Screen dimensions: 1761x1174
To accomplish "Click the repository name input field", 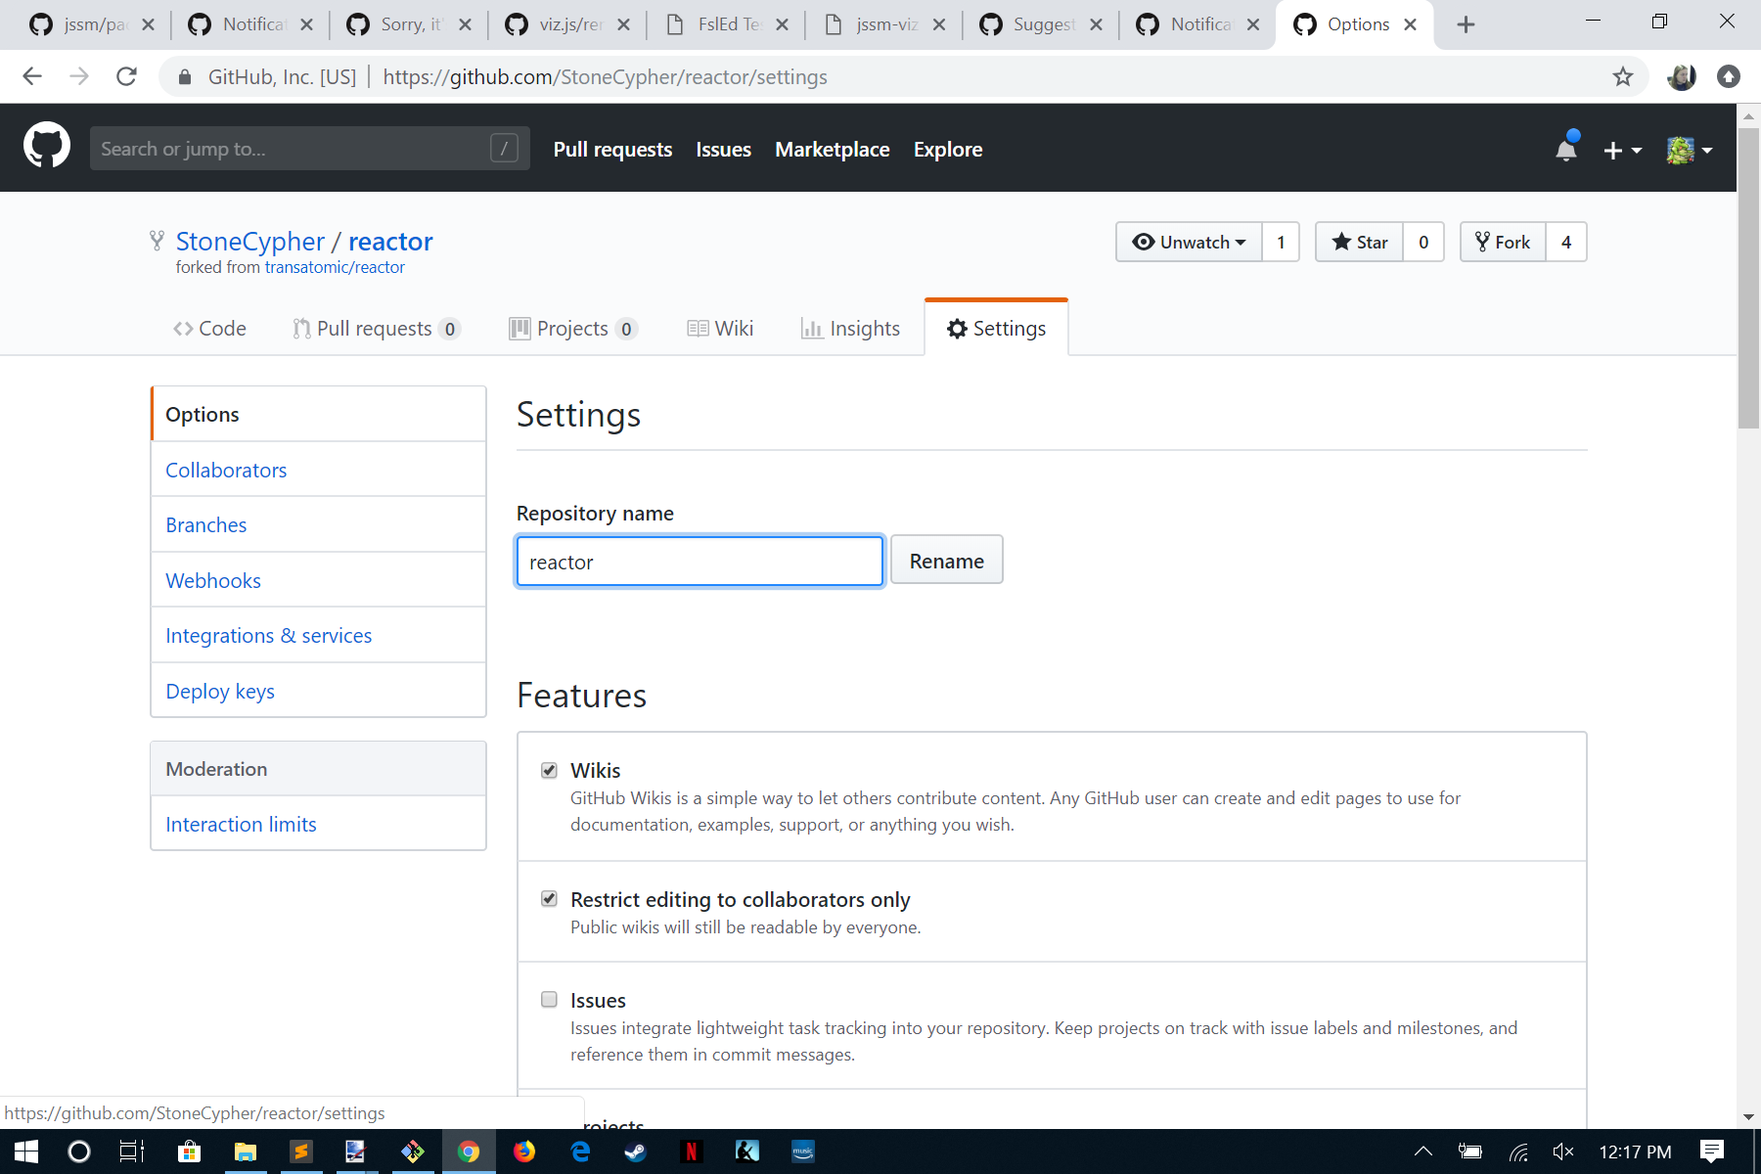I will tap(699, 561).
